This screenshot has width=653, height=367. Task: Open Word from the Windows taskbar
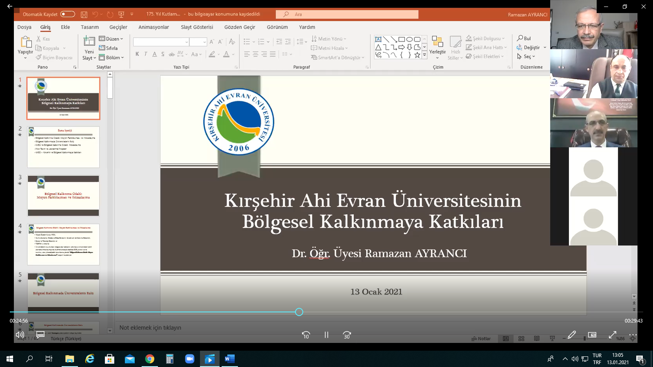click(230, 359)
